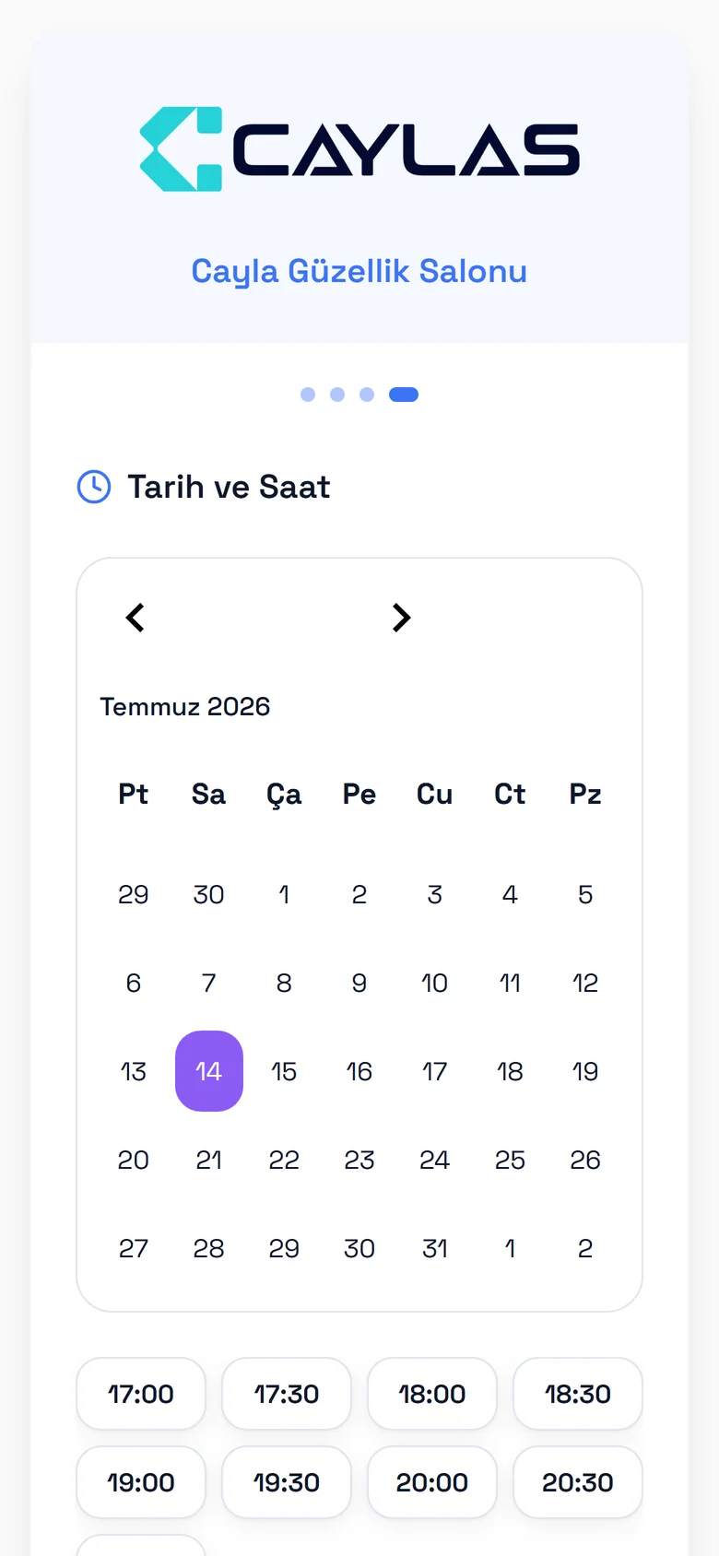Select the 17:00 time slot

[x=141, y=1394]
